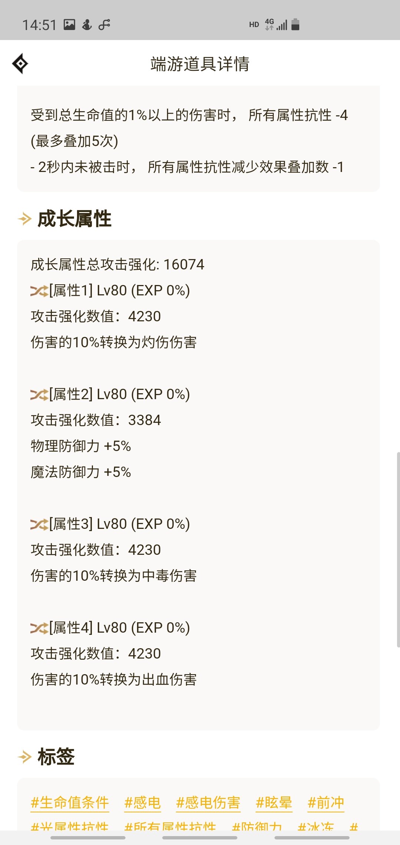Screen dimensions: 400x845
Task: Tap the left navigation bar pill
Action: click(x=88, y=838)
